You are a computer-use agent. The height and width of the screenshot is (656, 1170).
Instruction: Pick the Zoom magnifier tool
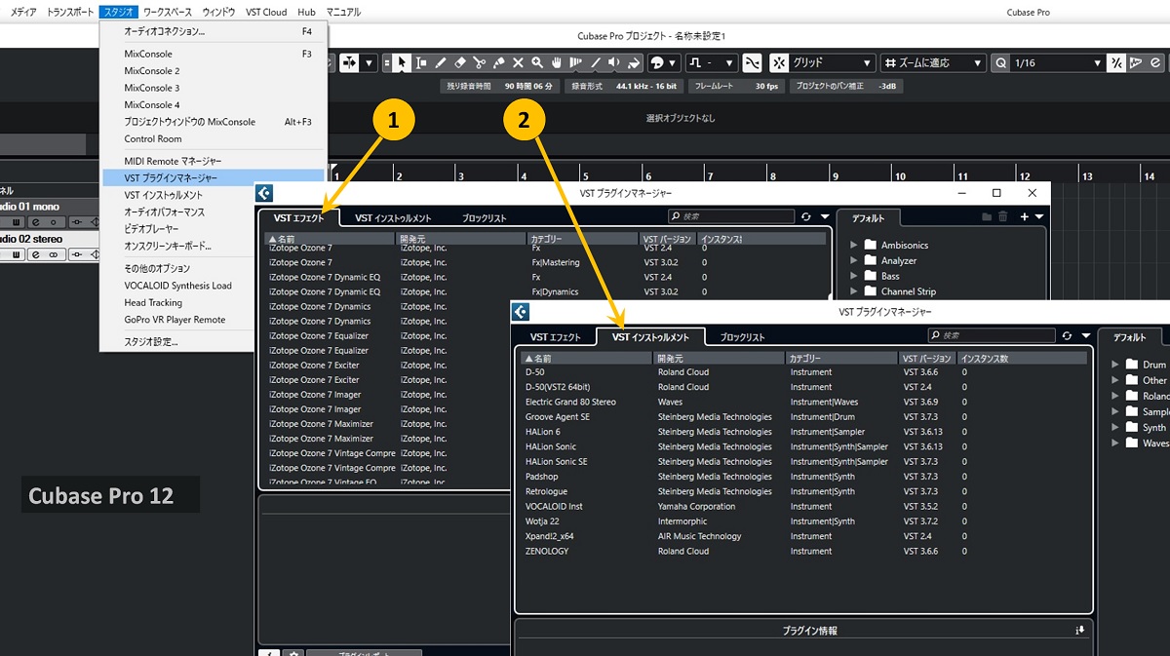pyautogui.click(x=536, y=62)
